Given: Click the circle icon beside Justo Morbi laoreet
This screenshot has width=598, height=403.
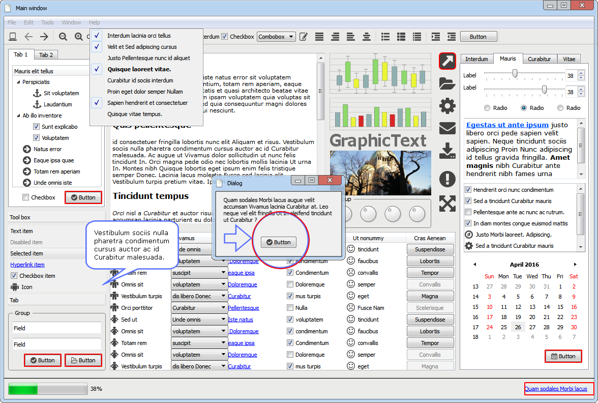Looking at the screenshot, I should (x=469, y=235).
